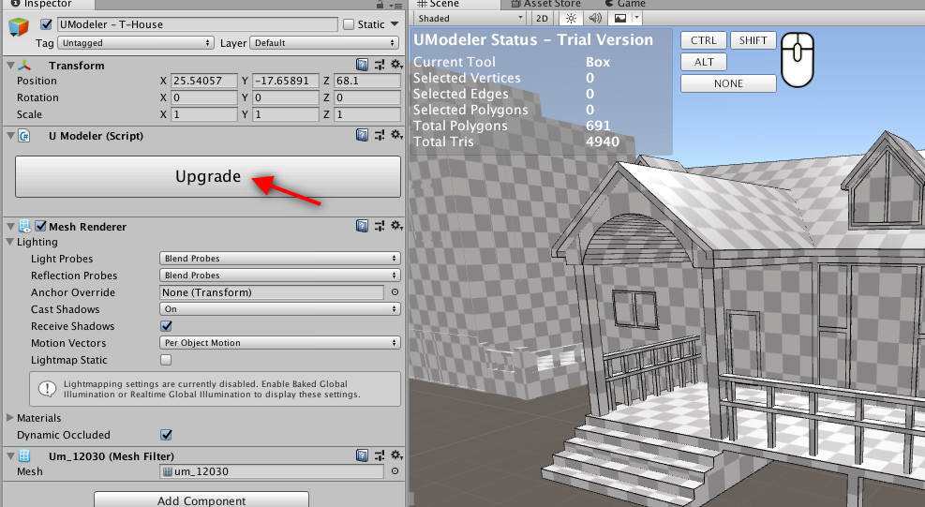Open the Layer dropdown showing Default
Screen dimensions: 925x507
[325, 43]
